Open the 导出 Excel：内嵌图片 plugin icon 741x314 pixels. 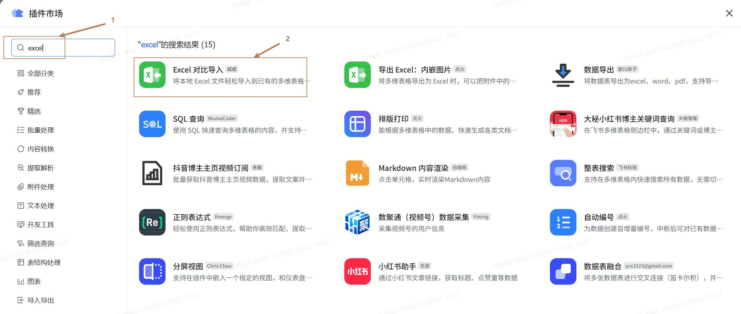point(357,75)
